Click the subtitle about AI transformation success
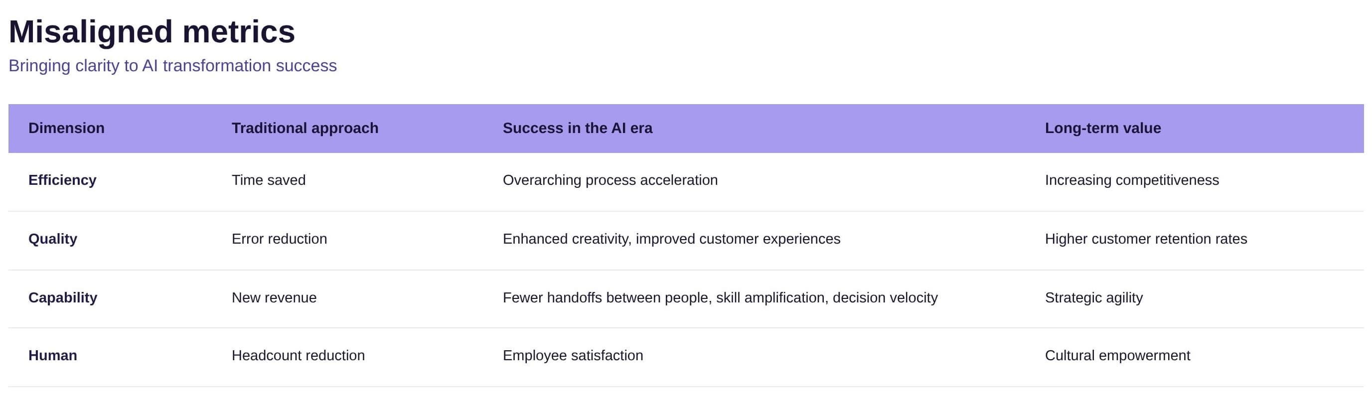This screenshot has width=1372, height=420. [172, 65]
